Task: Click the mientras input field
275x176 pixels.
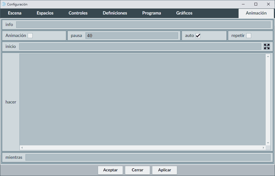Action: point(148,157)
